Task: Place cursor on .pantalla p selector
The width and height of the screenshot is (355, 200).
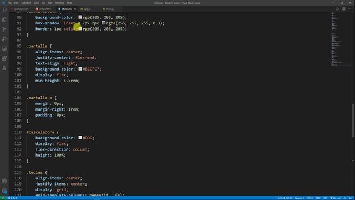Action: (x=39, y=98)
